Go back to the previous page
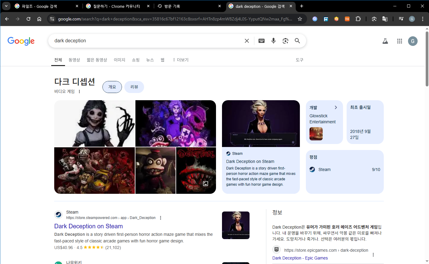Image resolution: width=429 pixels, height=264 pixels. click(x=7, y=19)
